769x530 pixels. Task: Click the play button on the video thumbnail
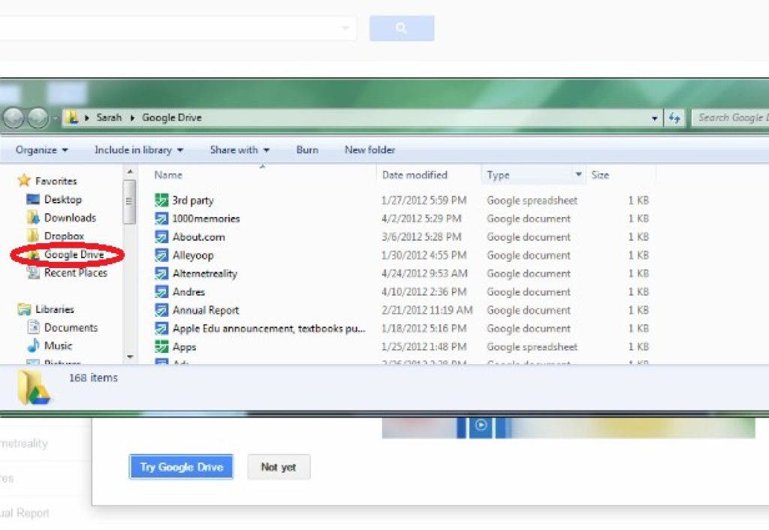point(481,425)
